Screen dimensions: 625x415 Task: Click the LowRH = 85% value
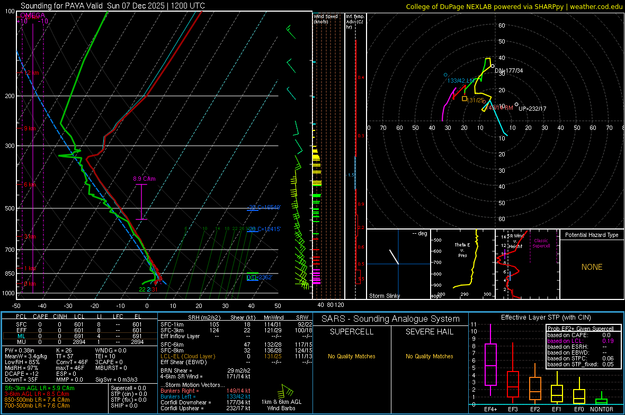[x=22, y=362]
